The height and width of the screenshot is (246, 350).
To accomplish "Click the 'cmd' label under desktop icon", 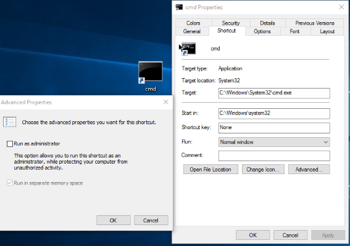I will pos(151,89).
